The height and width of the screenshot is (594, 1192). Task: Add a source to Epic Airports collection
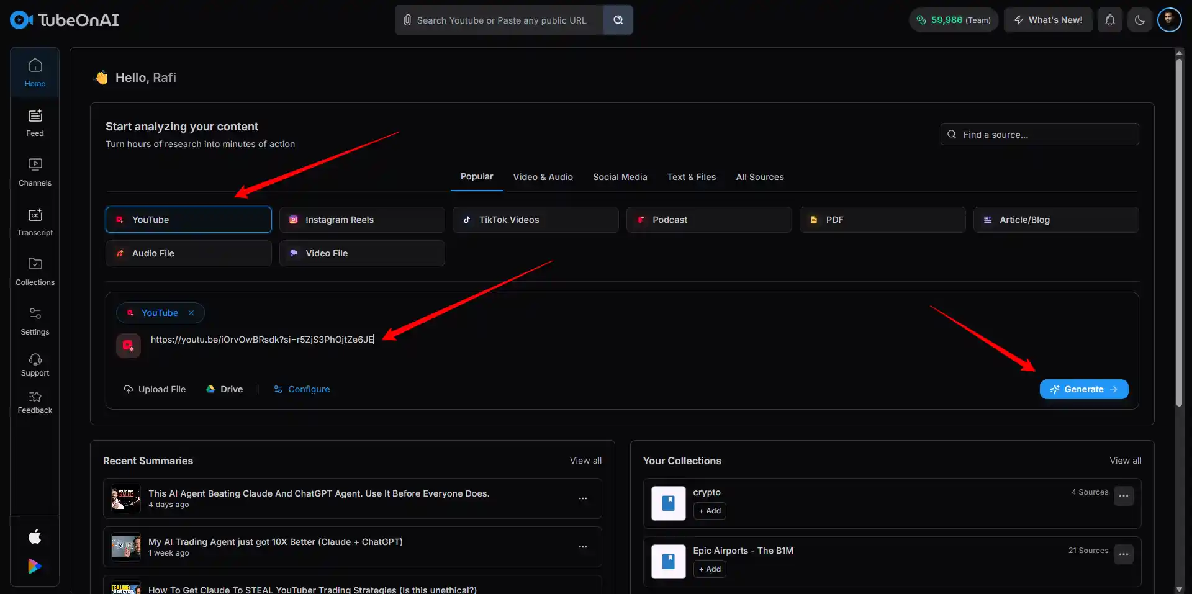(710, 569)
